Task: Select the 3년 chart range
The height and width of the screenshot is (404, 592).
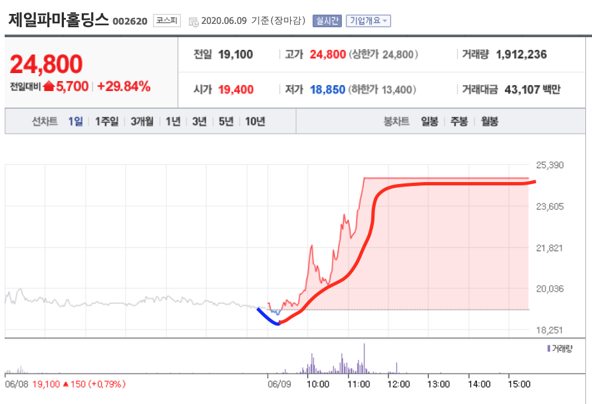Action: click(x=200, y=122)
